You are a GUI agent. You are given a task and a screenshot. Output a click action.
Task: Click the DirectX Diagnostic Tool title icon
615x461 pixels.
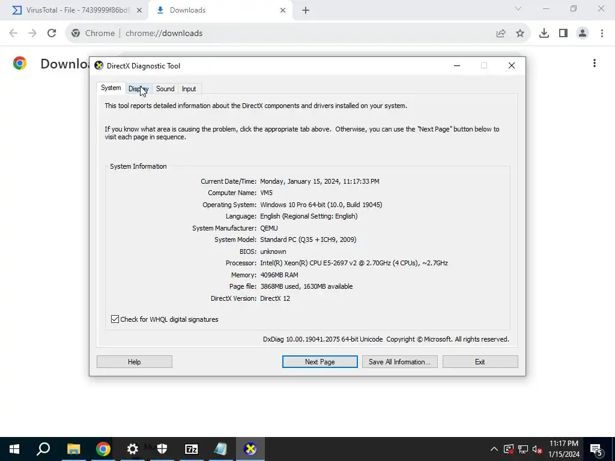(x=99, y=65)
